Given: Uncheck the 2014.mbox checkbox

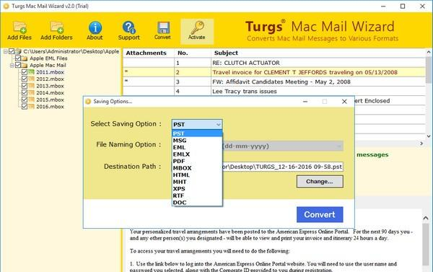Looking at the screenshot, I should [25, 93].
